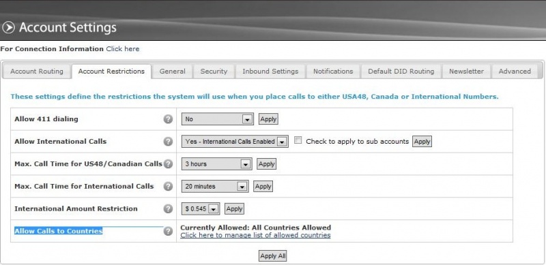
Task: Click the Allow 411 dialing label
Action: coord(46,119)
